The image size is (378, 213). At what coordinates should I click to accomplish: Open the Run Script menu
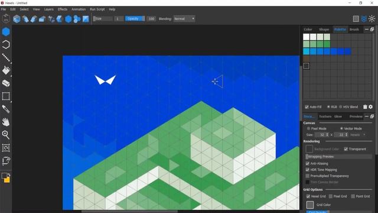pyautogui.click(x=97, y=9)
